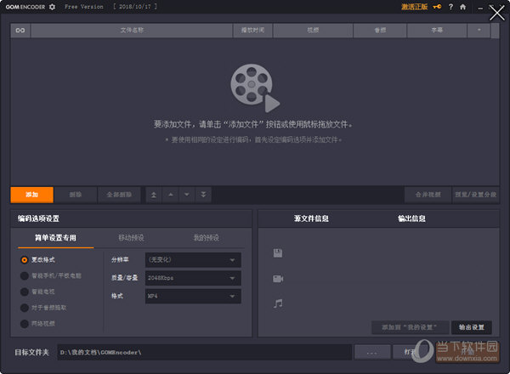Click the 添加到"我的设置" button

pos(410,327)
